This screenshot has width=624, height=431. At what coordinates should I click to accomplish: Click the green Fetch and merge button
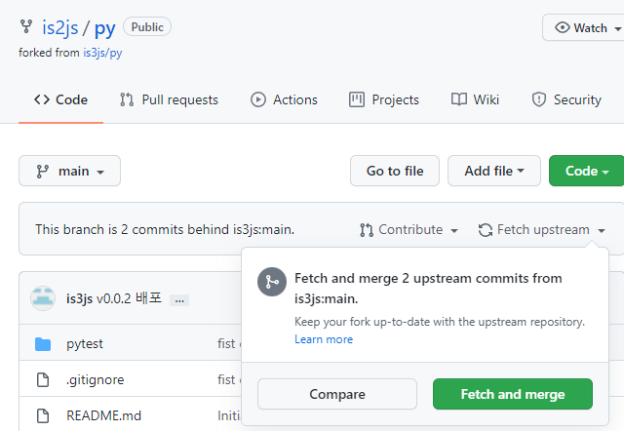point(513,394)
